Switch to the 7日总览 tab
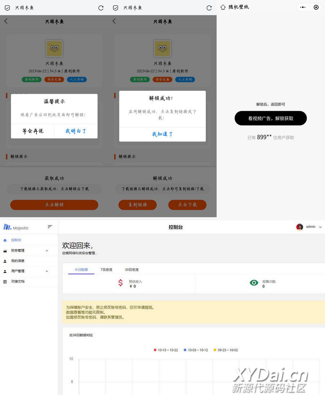Image resolution: width=325 pixels, height=395 pixels. pyautogui.click(x=106, y=270)
